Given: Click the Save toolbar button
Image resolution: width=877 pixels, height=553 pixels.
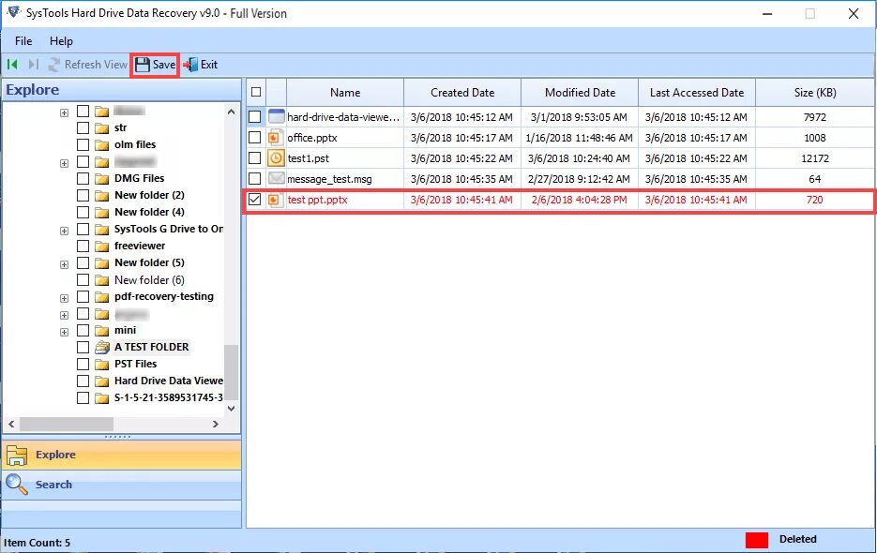Looking at the screenshot, I should (155, 65).
